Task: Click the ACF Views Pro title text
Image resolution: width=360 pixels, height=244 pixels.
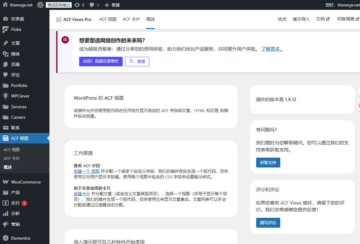Action: point(77,19)
